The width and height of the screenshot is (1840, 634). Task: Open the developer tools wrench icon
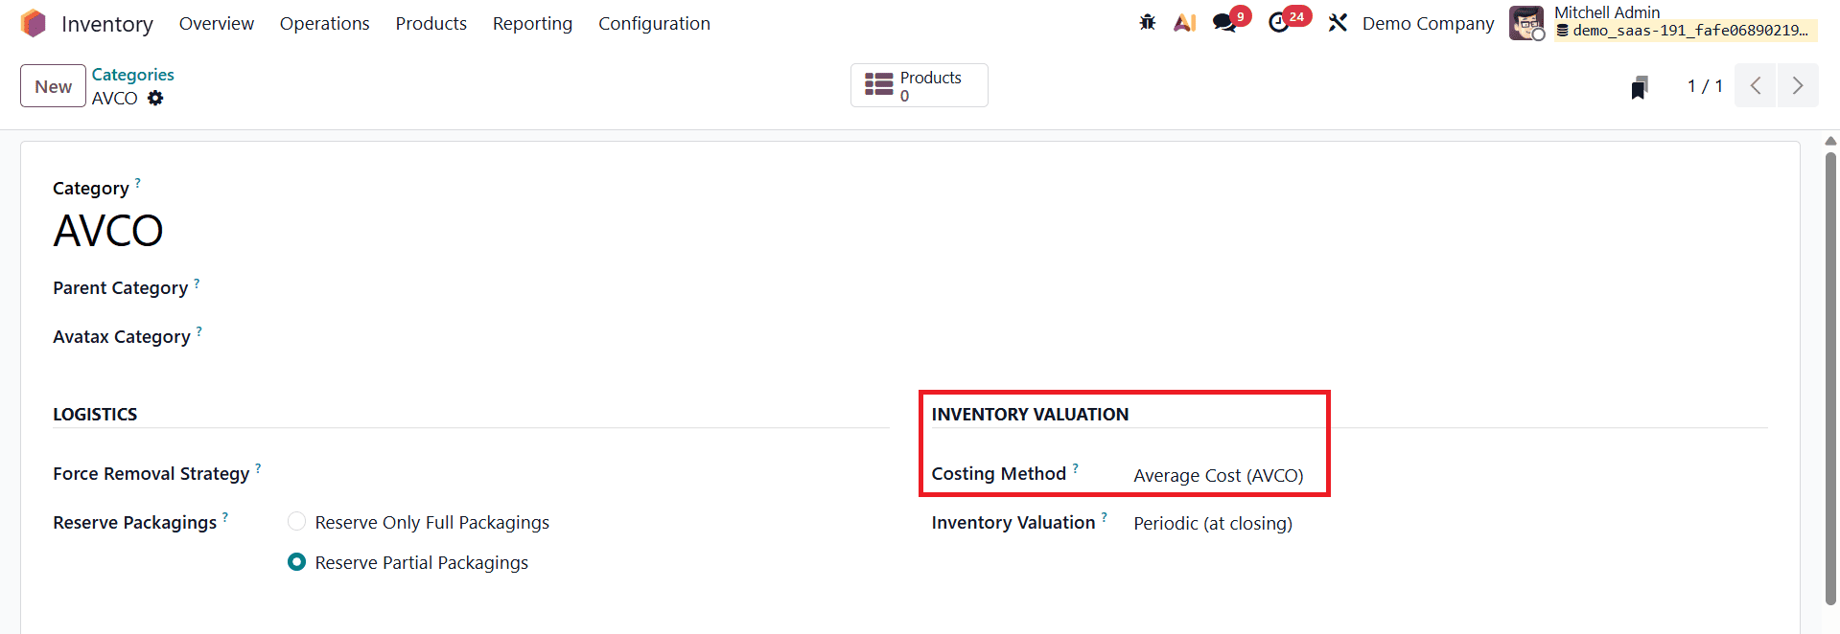coord(1338,21)
